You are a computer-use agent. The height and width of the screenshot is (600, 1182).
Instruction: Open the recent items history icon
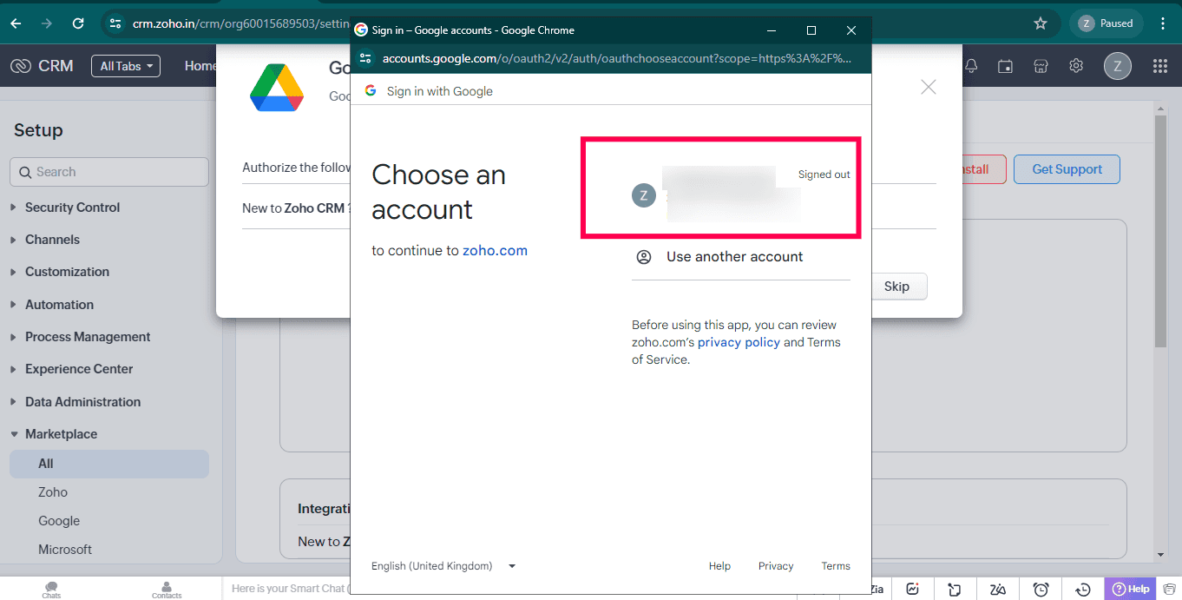click(1083, 590)
